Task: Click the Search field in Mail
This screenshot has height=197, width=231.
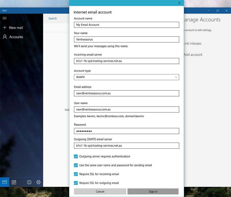Action: point(56,18)
